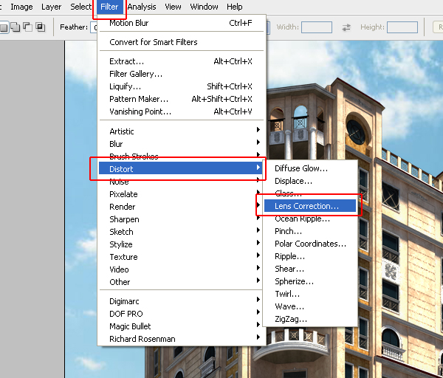Expand the Video submenu
Viewport: 443px width, 378px height.
[181, 269]
